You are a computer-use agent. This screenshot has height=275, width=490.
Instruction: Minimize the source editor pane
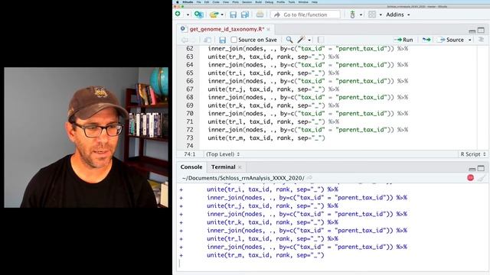click(x=472, y=31)
